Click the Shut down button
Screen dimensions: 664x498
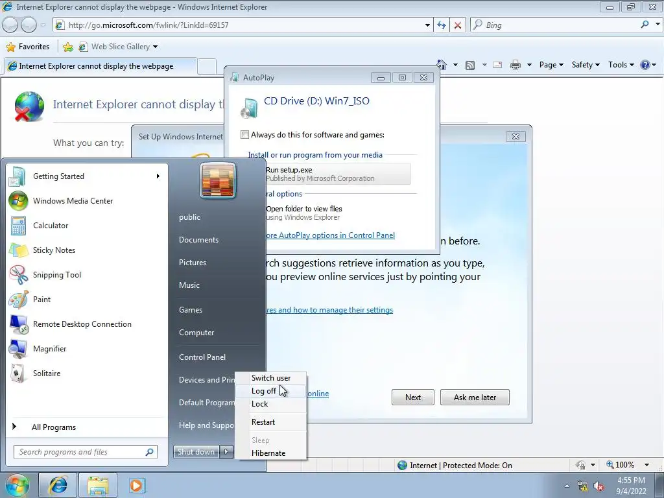point(196,452)
